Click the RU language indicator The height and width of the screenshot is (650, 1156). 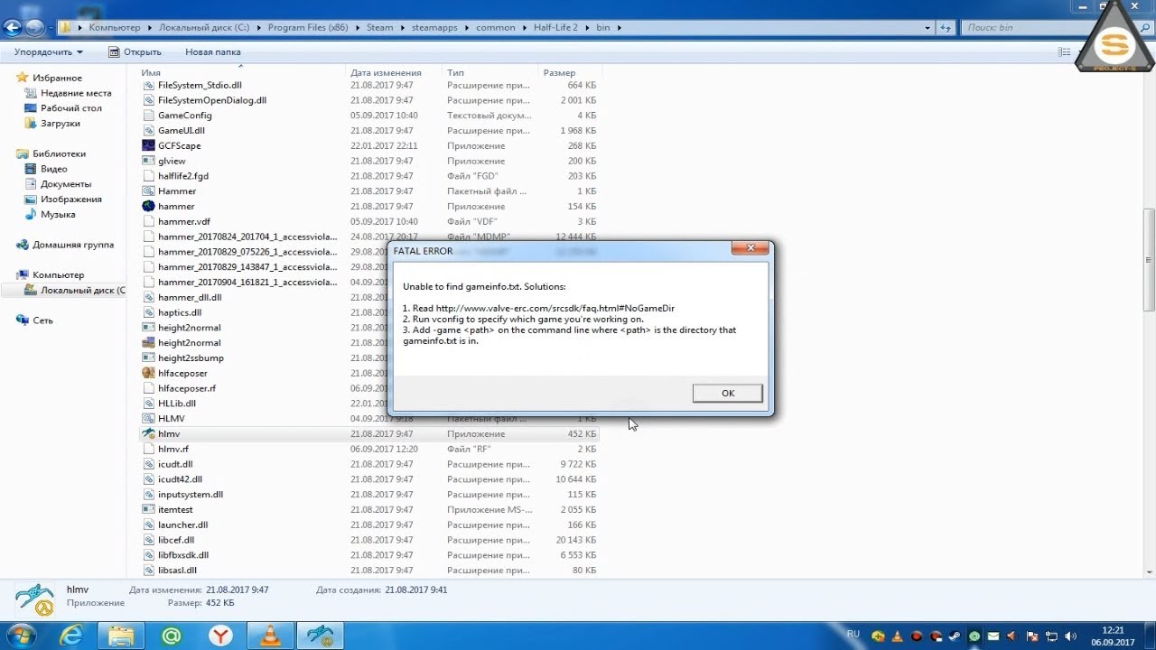tap(853, 635)
